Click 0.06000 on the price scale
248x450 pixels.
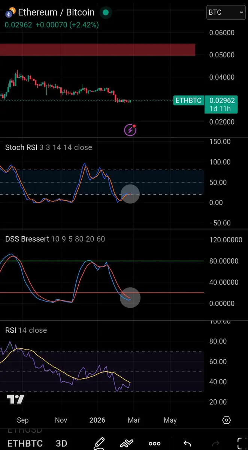[x=222, y=33]
